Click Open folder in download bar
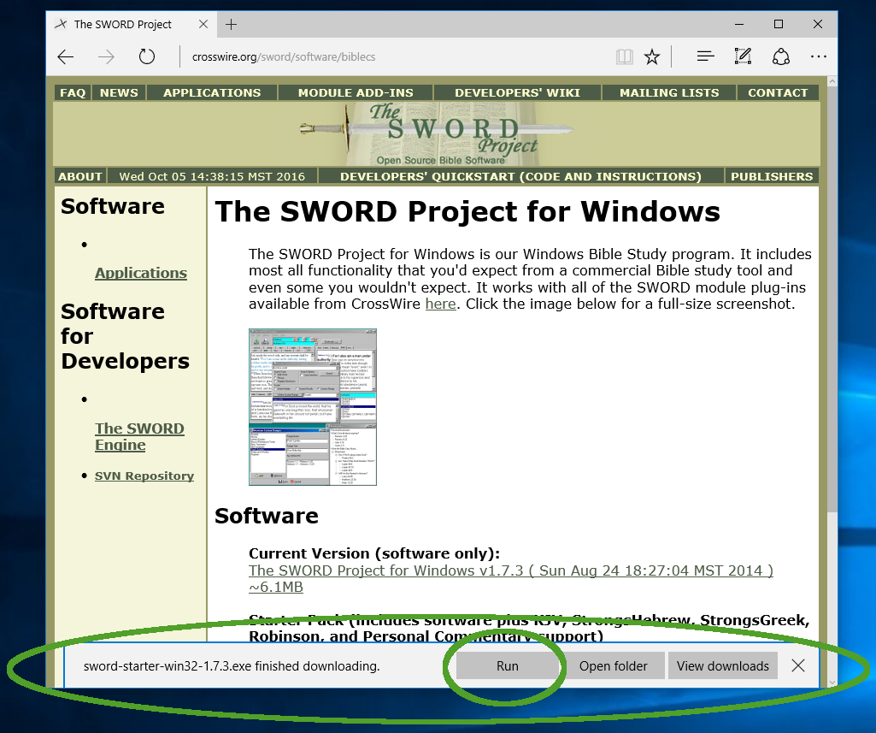The image size is (876, 733). coord(613,665)
